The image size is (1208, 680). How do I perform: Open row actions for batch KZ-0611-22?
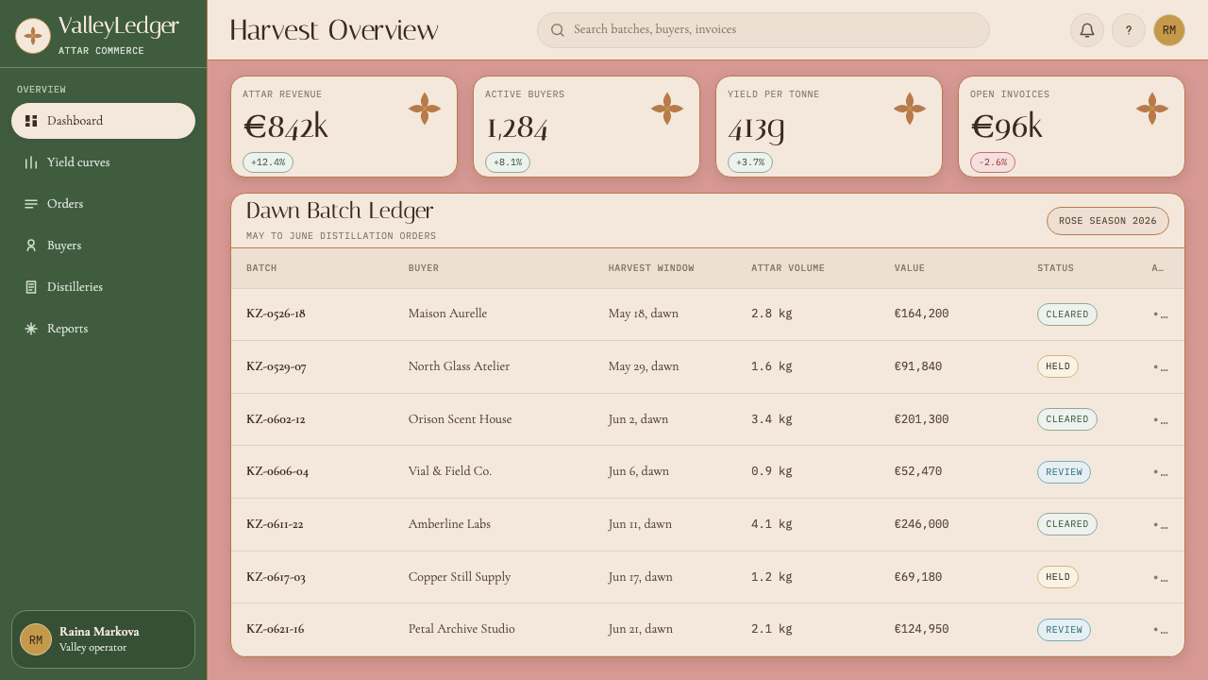click(x=1161, y=524)
